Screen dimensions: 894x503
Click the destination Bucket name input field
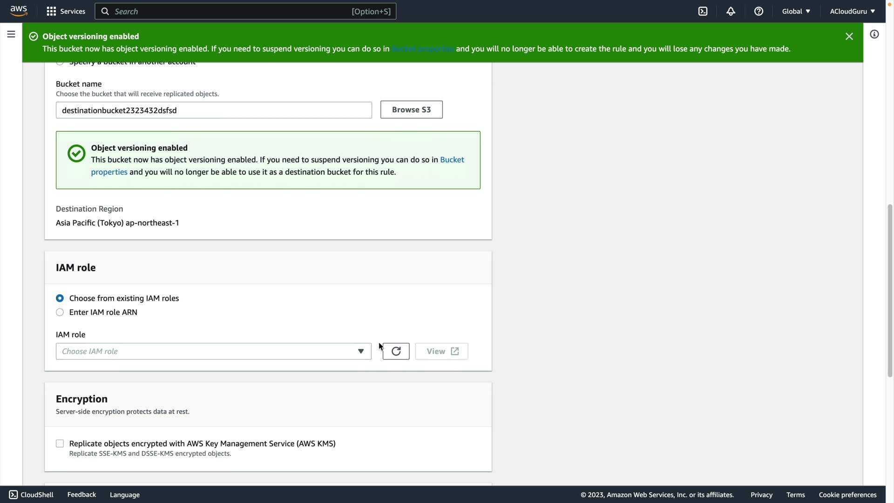214,110
